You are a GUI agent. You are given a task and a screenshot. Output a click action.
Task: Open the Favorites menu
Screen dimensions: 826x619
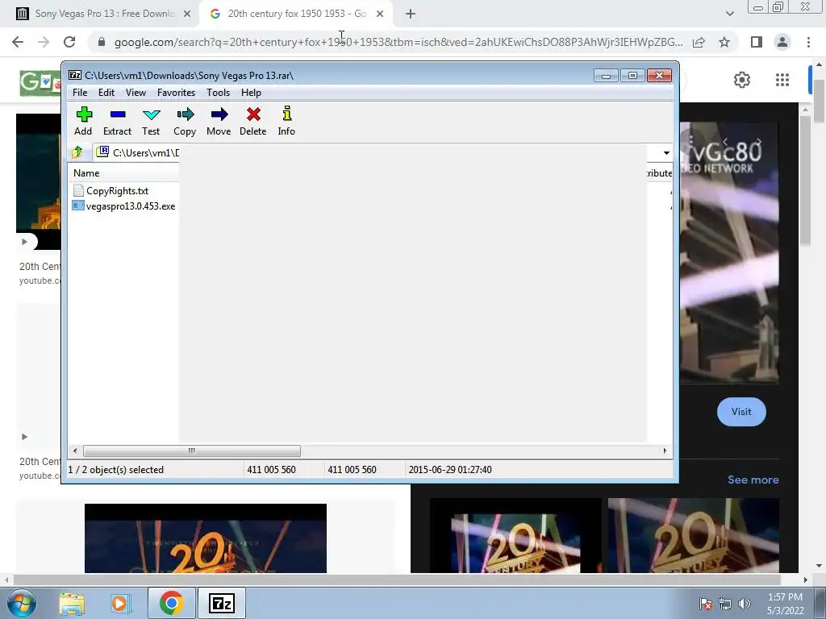(177, 93)
